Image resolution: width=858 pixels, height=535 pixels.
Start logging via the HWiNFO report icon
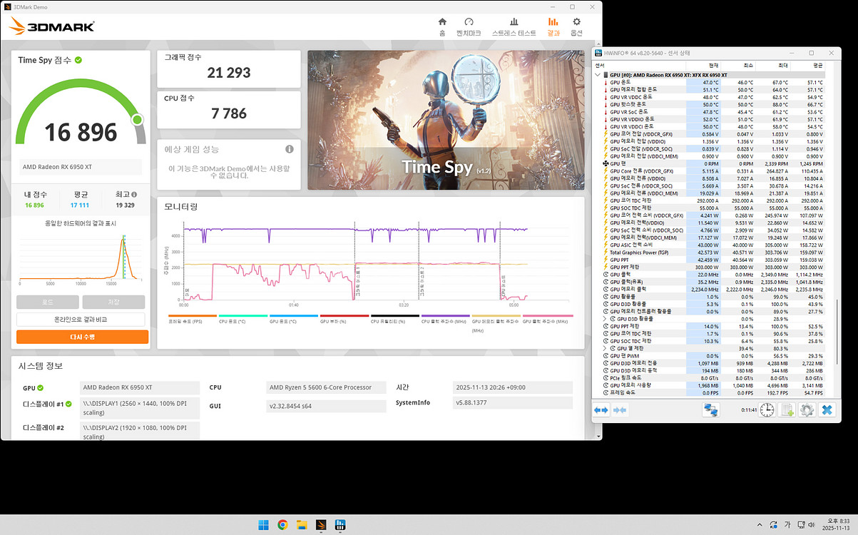(787, 409)
